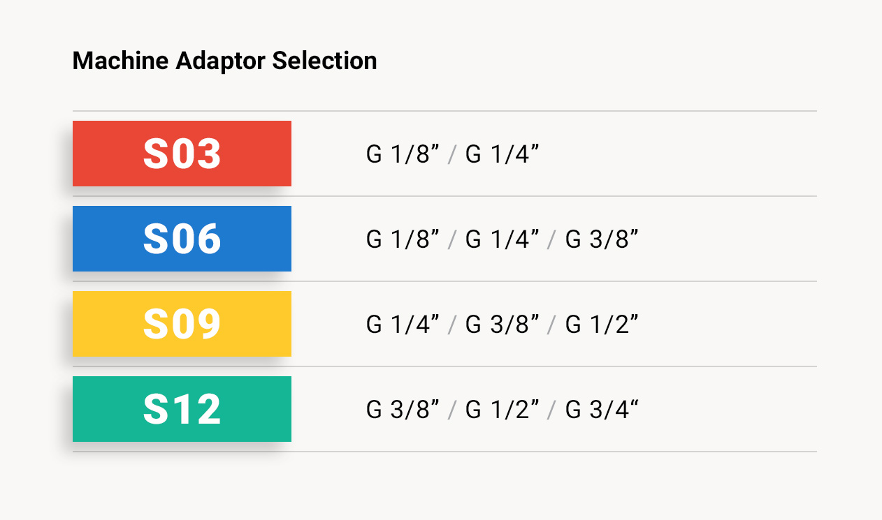Pick G 1/4” in the S06 row
This screenshot has height=520, width=882.
503,239
